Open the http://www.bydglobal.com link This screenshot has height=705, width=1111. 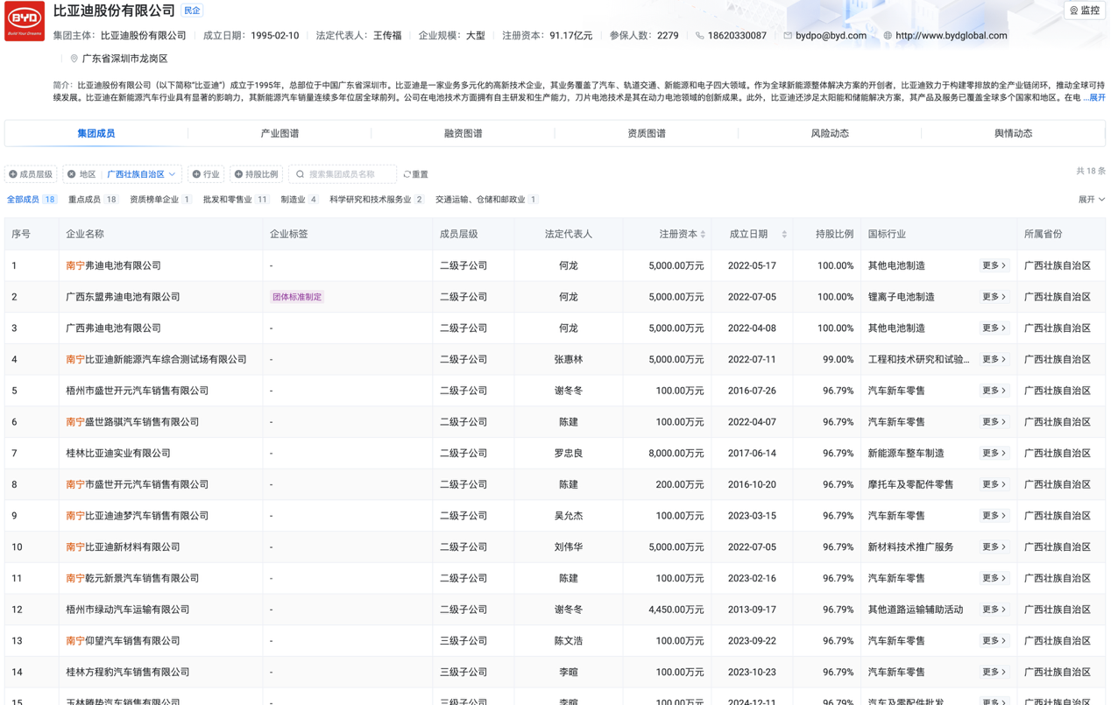point(951,36)
